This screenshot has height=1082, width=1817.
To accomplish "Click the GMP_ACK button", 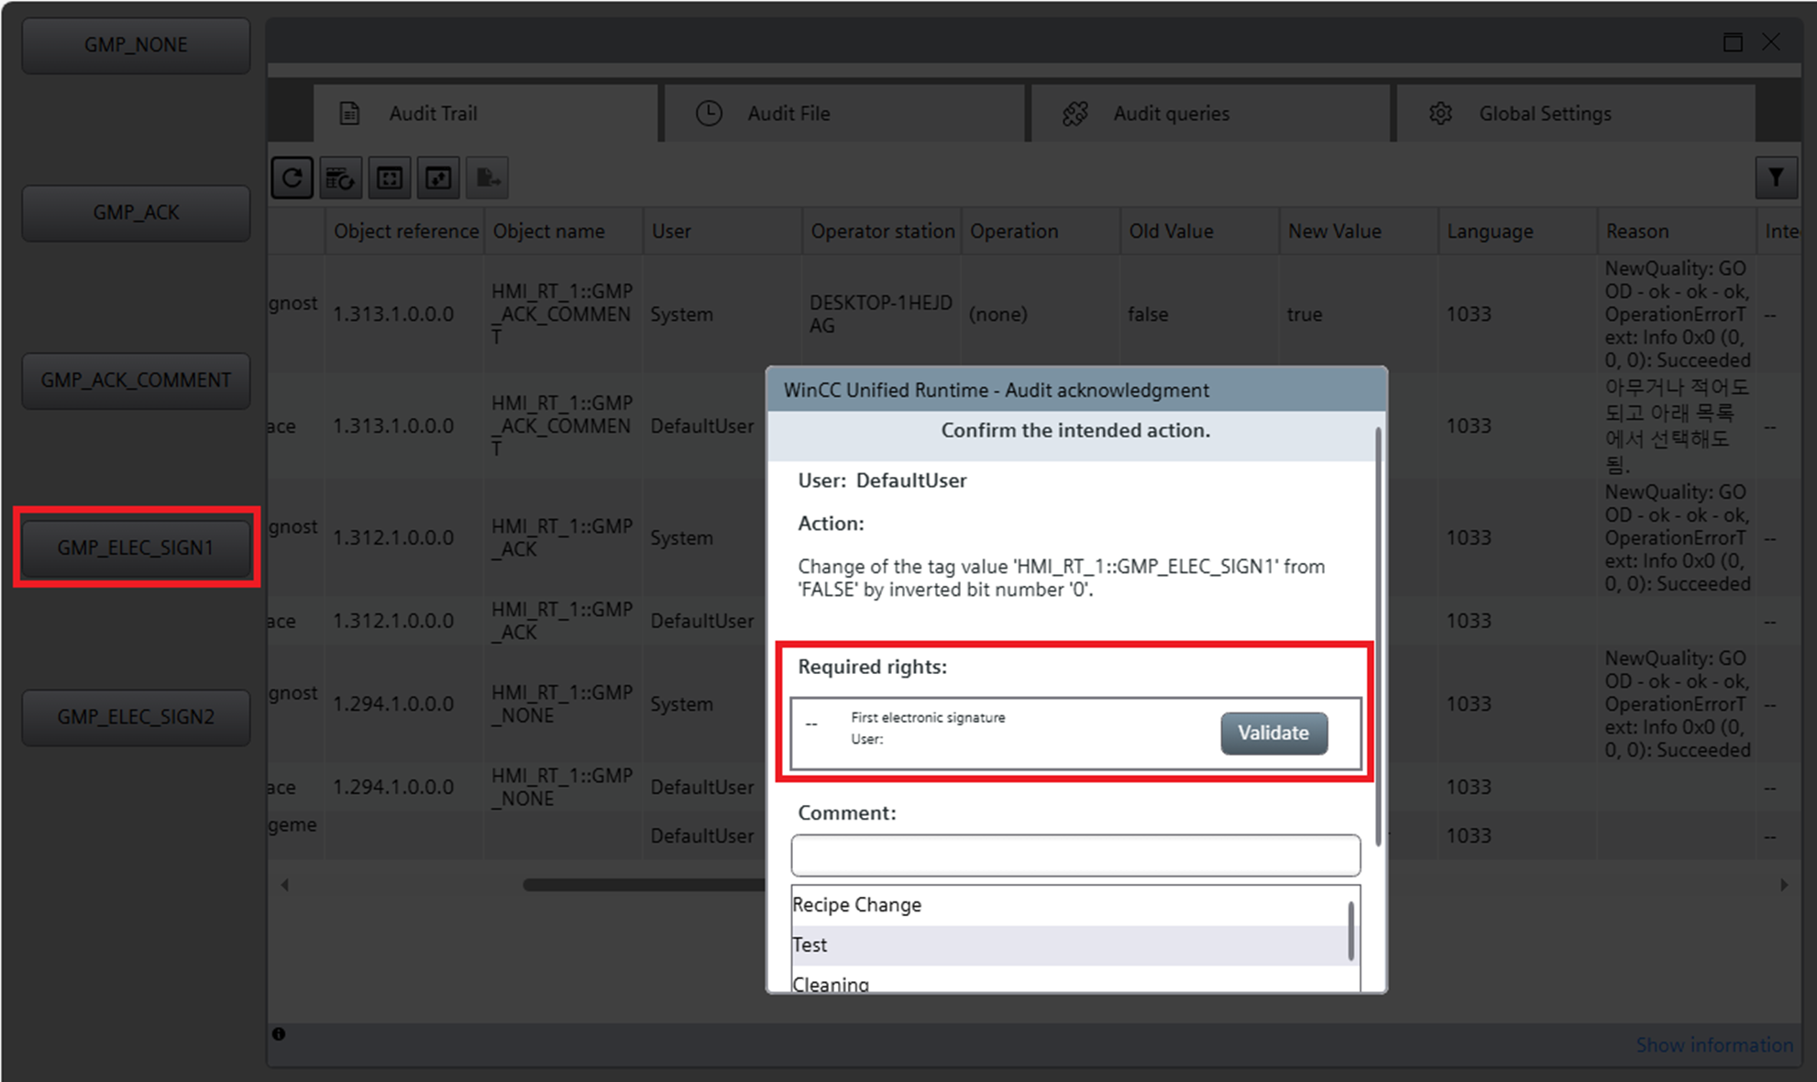I will [x=136, y=213].
